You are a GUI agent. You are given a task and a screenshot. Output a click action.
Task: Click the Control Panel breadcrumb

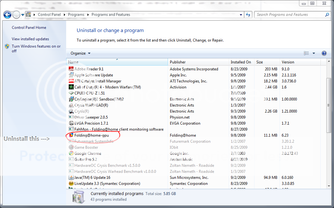[x=49, y=15]
